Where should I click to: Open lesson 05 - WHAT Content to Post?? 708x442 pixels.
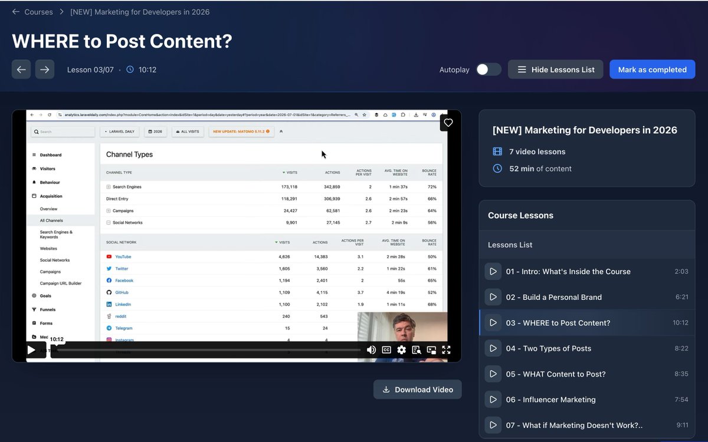(x=587, y=374)
